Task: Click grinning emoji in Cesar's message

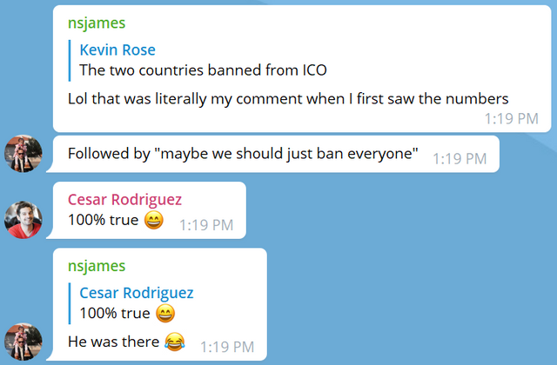Action: 154,220
